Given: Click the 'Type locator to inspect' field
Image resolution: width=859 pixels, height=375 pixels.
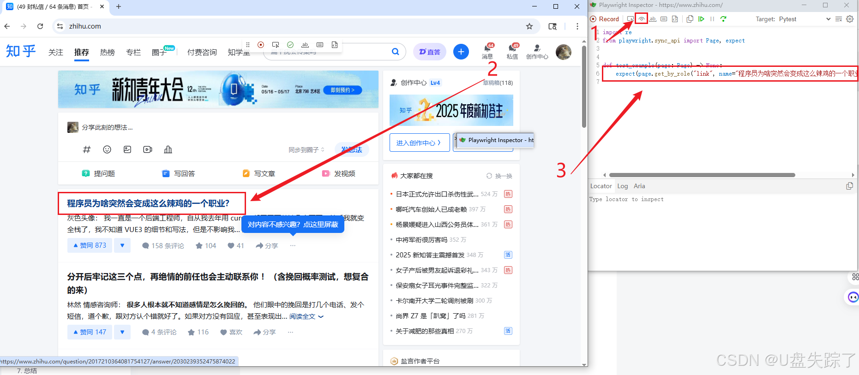Looking at the screenshot, I should 722,199.
